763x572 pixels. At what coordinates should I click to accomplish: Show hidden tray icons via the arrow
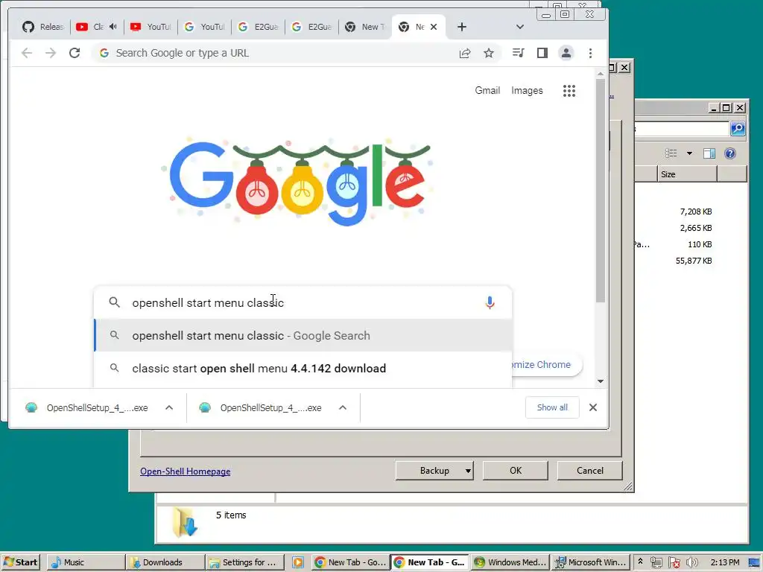point(640,562)
